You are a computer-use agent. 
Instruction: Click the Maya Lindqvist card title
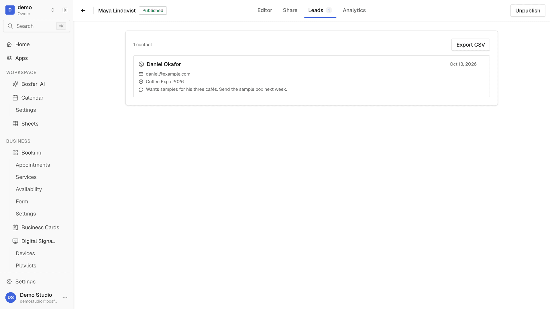tap(117, 11)
